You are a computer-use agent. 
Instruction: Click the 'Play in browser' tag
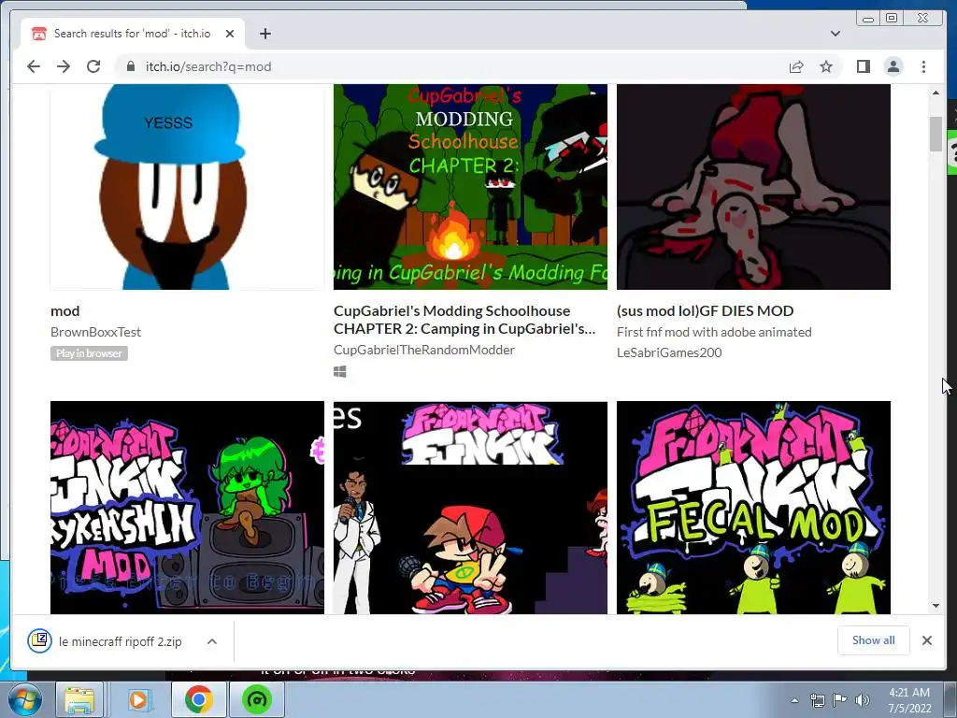click(89, 353)
